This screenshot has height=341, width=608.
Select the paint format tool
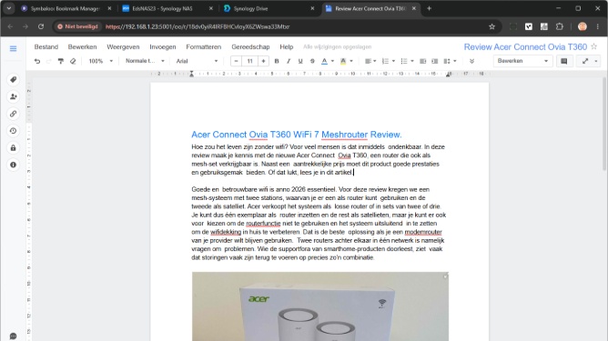click(x=61, y=61)
